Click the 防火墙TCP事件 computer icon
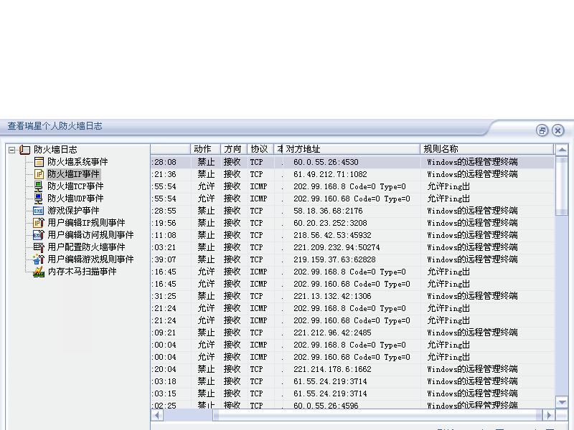The height and width of the screenshot is (430, 574). pyautogui.click(x=39, y=186)
